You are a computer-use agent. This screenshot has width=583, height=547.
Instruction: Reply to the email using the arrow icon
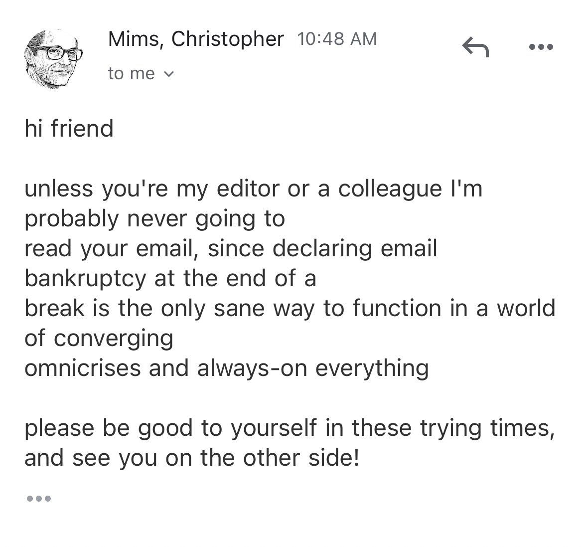(x=475, y=47)
